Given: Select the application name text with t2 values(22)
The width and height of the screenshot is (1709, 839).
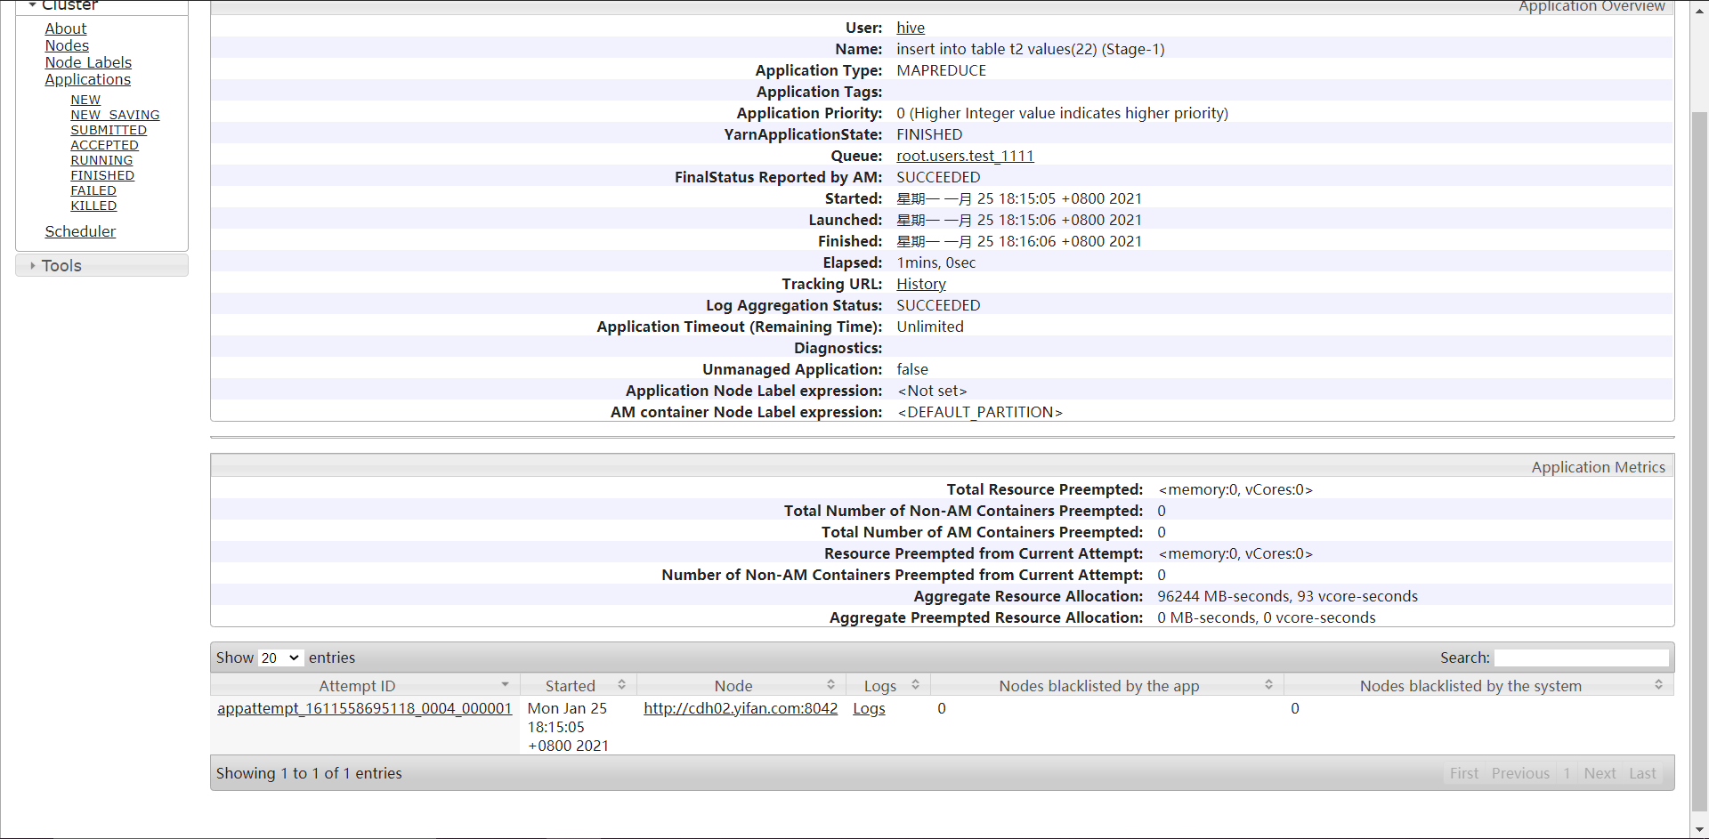Looking at the screenshot, I should click(x=1030, y=49).
